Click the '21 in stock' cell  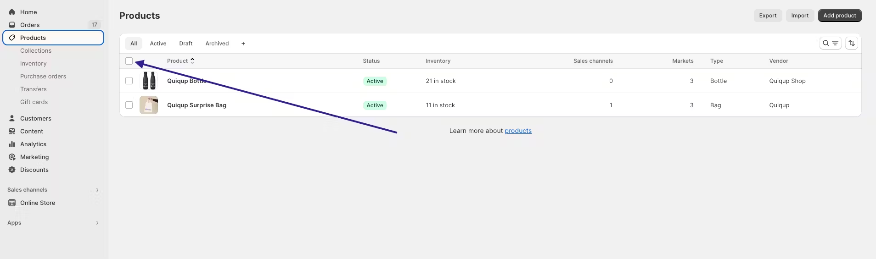click(441, 81)
